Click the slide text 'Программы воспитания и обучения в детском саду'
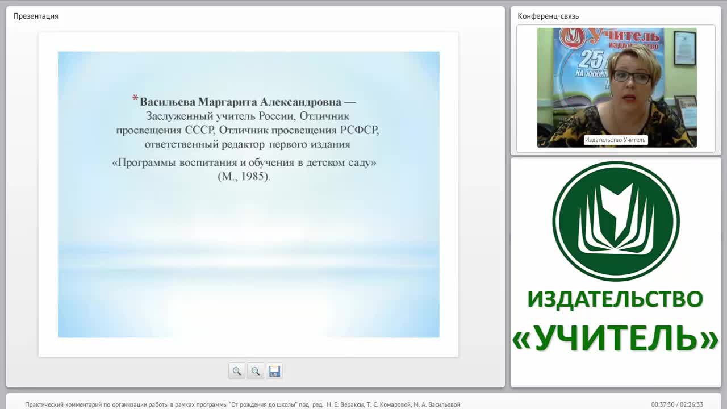Screen dimensions: 727x409 [x=244, y=162]
